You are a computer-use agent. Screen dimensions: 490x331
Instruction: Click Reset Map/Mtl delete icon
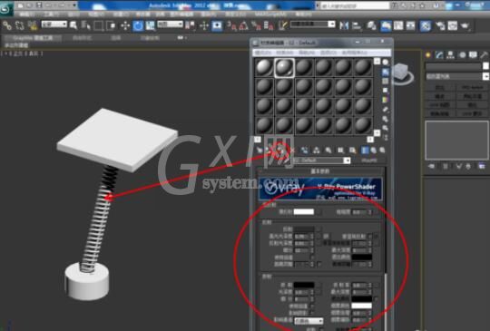coord(292,151)
